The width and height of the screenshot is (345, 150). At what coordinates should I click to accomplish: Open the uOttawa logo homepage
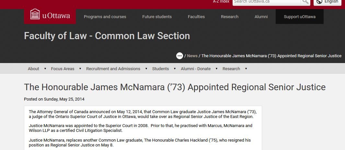[50, 16]
